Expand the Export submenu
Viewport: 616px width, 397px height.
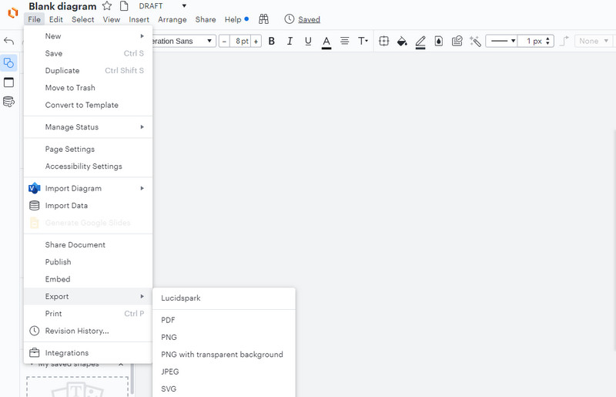[x=88, y=296]
